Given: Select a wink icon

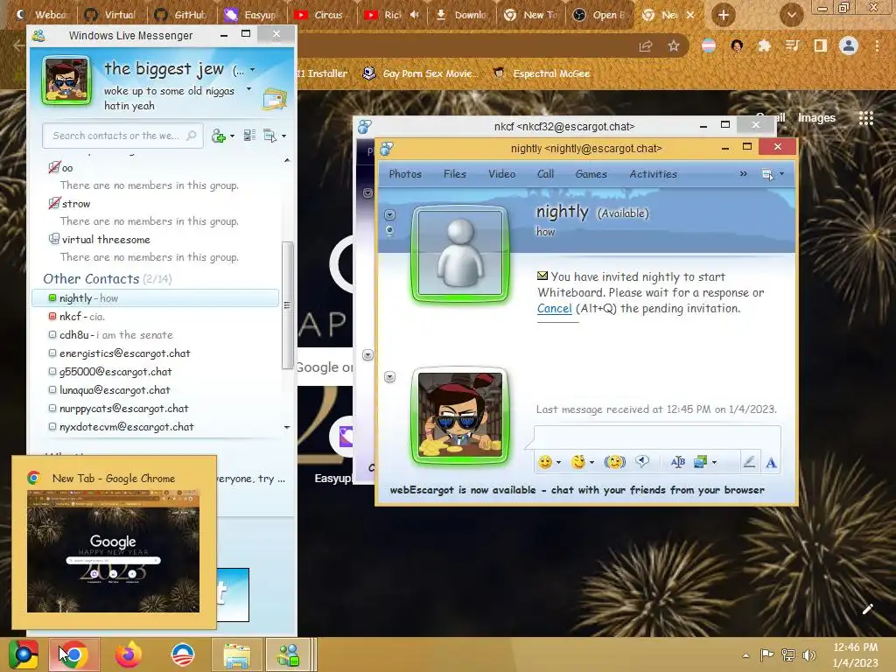Looking at the screenshot, I should coord(578,462).
